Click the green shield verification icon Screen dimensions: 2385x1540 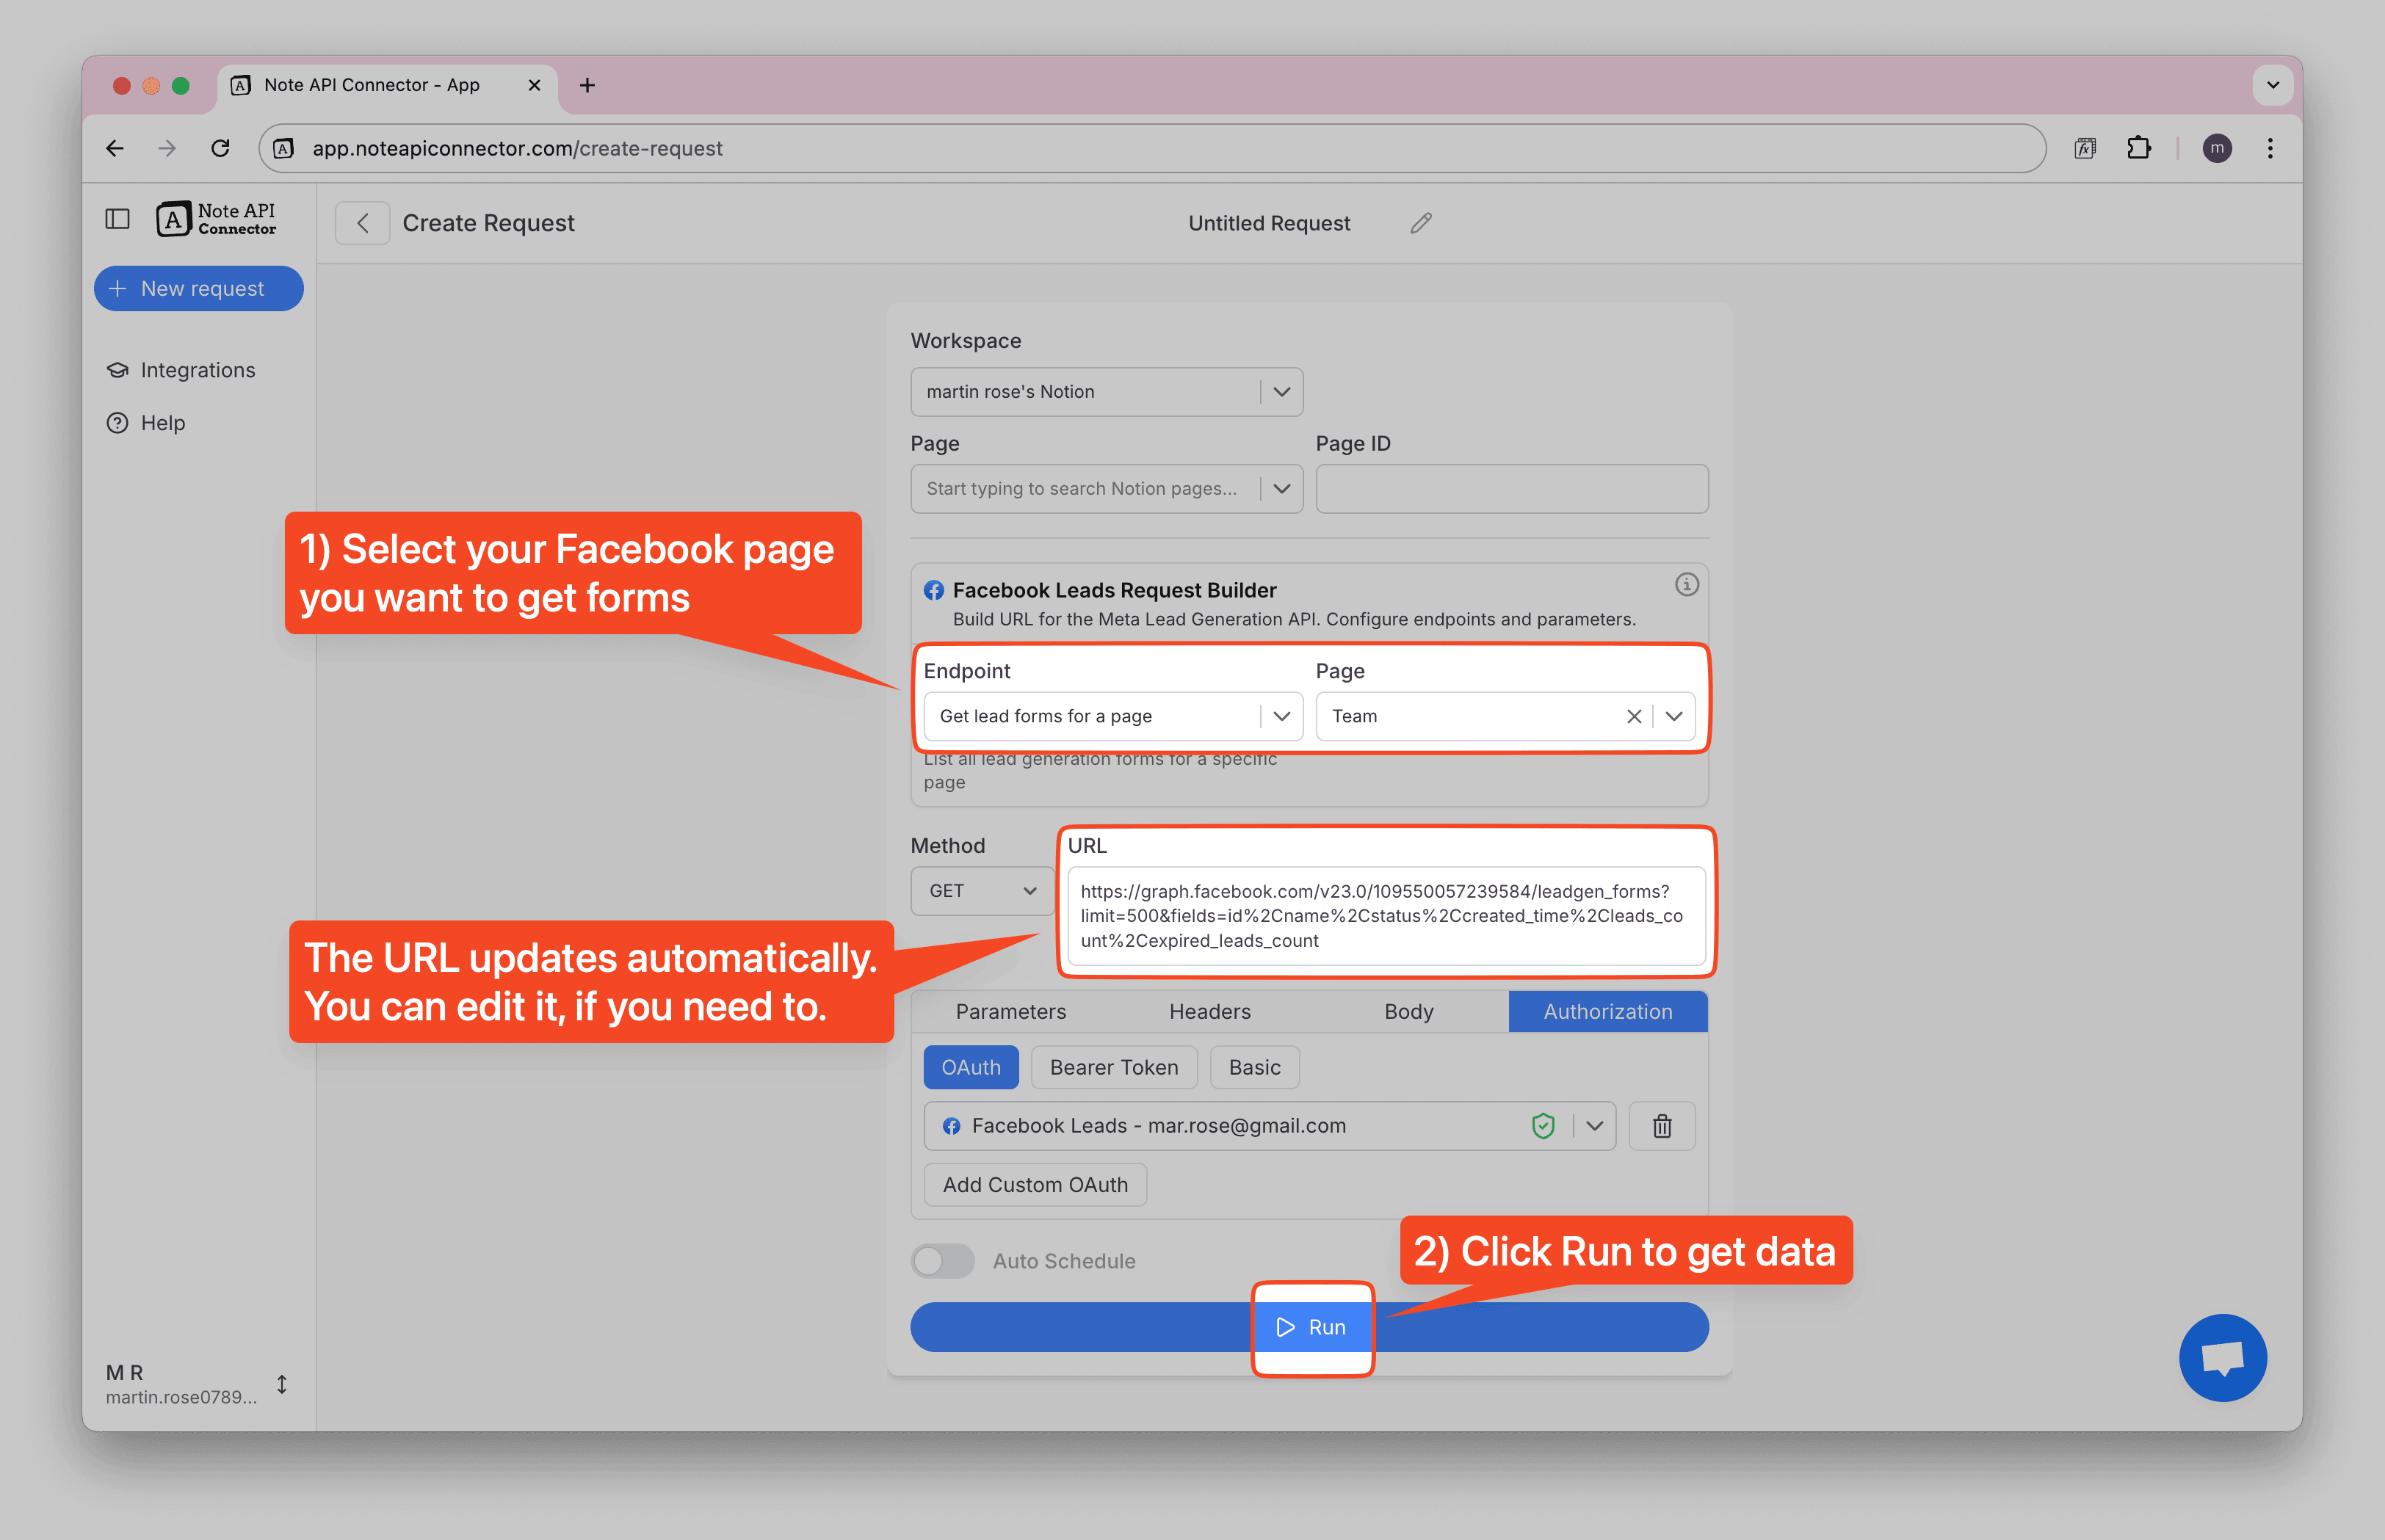point(1543,1126)
